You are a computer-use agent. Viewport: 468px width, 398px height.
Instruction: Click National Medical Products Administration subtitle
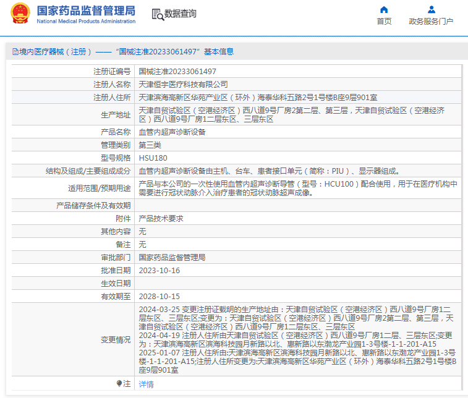[86, 21]
